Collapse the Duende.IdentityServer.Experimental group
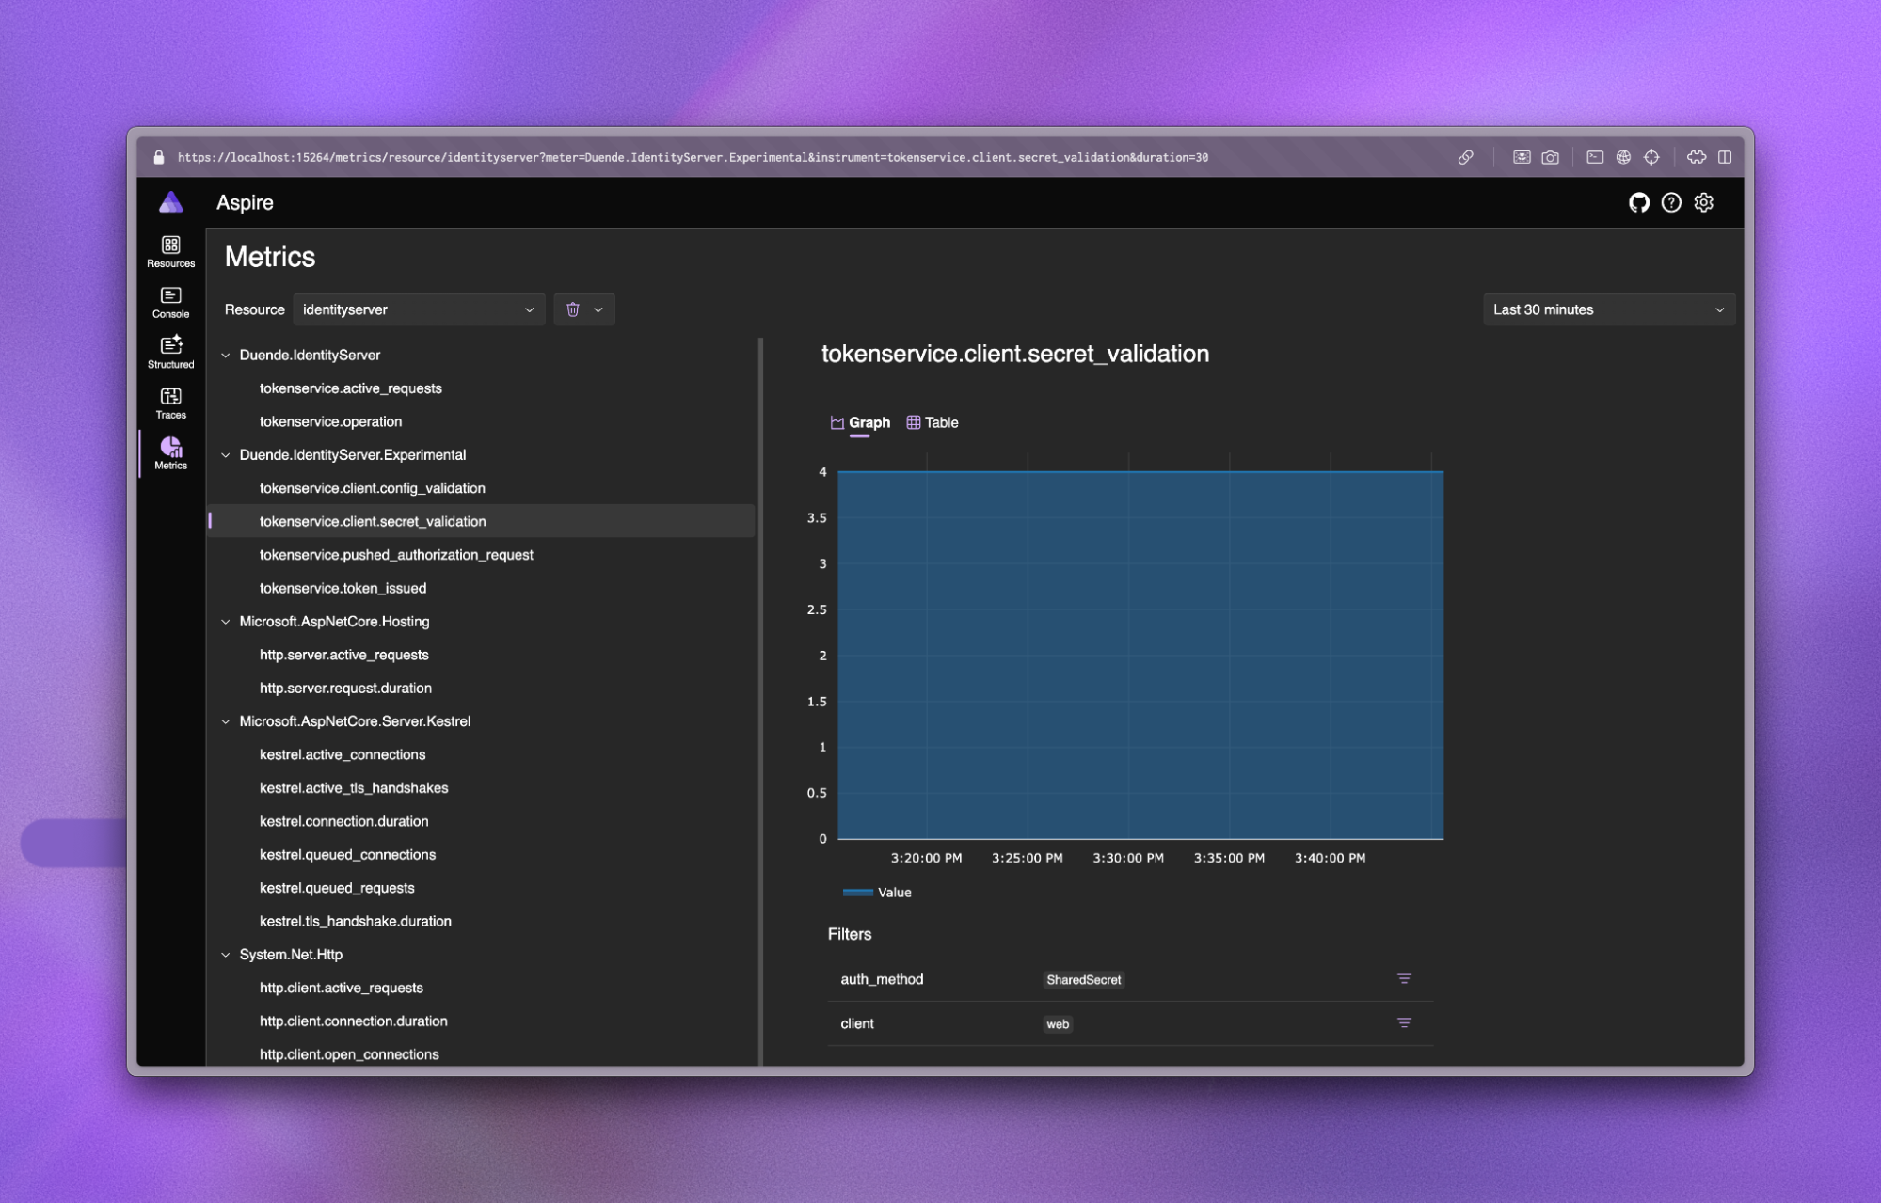 tap(226, 455)
